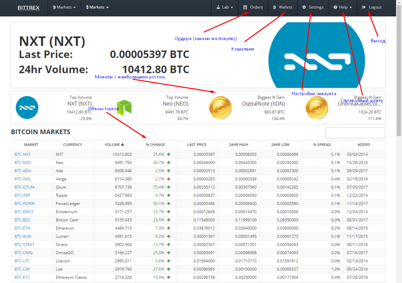Open the Wallets page
402x283 pixels.
coord(283,7)
